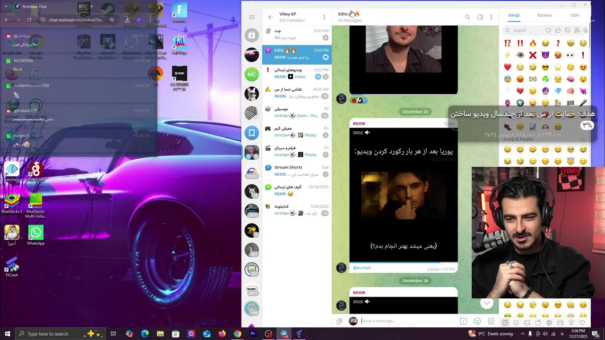
Task: Open the گیف های ارسالی topic
Action: point(297,191)
